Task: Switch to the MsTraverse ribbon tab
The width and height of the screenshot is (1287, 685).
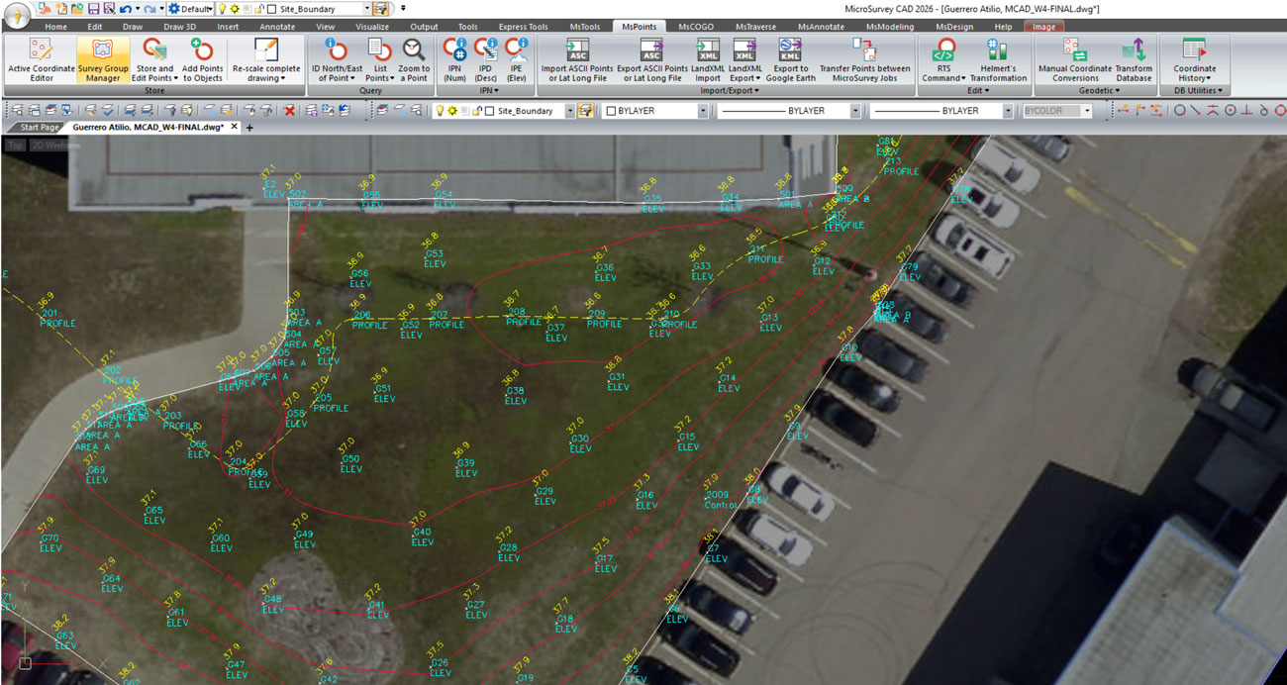Action: click(x=756, y=27)
